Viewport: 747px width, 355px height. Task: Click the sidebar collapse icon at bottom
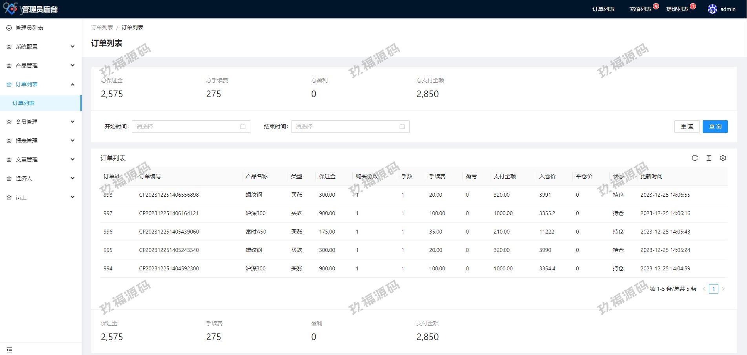tap(9, 350)
